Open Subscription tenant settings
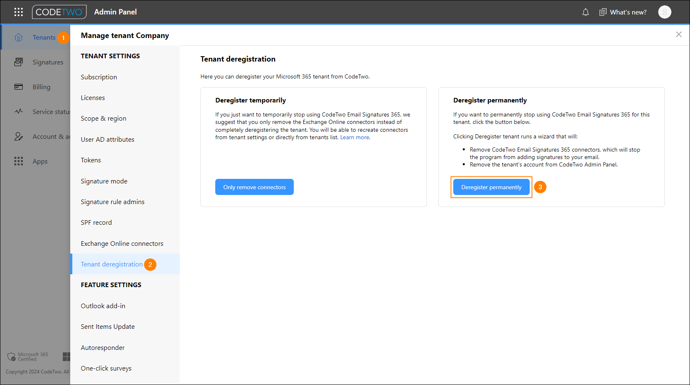 pos(125,77)
